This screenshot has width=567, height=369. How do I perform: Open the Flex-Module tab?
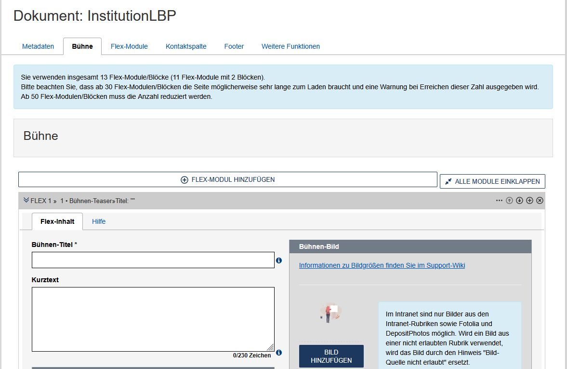(x=129, y=47)
